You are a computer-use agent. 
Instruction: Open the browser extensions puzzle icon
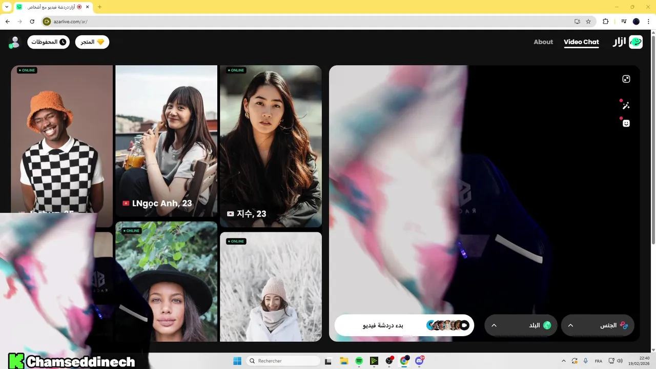pos(605,22)
